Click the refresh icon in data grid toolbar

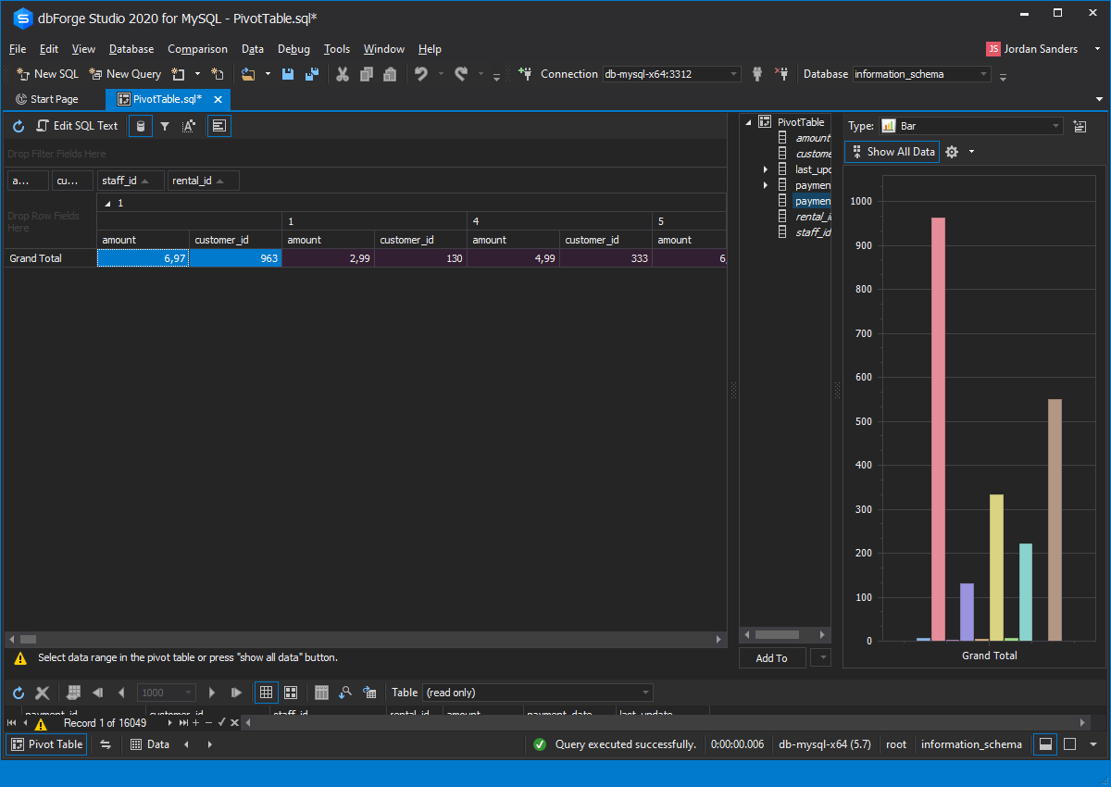(19, 693)
